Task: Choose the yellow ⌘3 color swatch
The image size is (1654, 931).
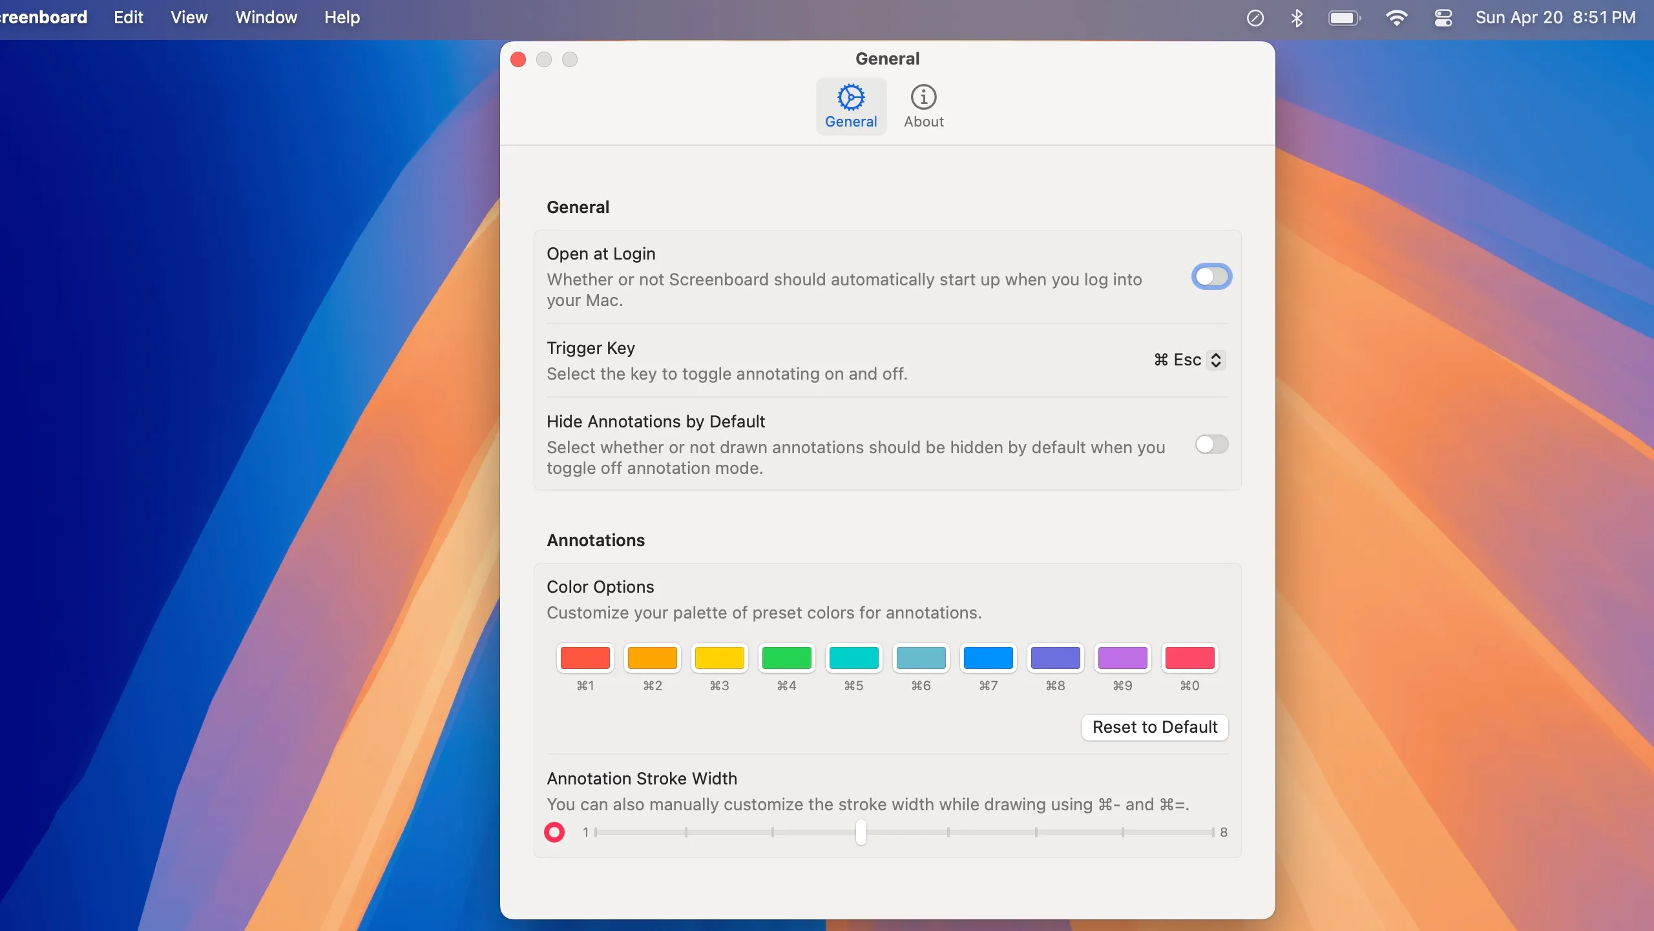Action: pos(720,658)
